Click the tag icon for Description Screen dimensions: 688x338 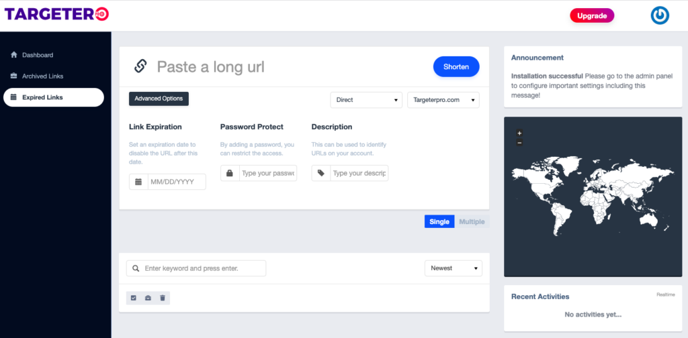(320, 173)
